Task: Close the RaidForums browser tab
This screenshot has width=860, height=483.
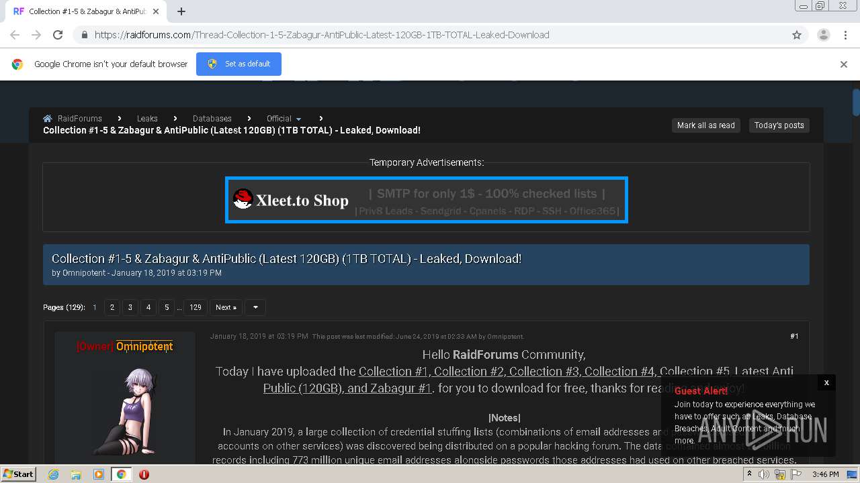Action: tap(156, 11)
